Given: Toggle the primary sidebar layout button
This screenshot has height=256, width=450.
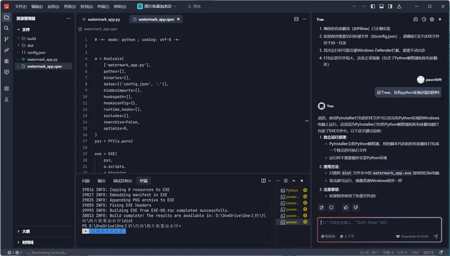Looking at the screenshot, I should pyautogui.click(x=373, y=6).
